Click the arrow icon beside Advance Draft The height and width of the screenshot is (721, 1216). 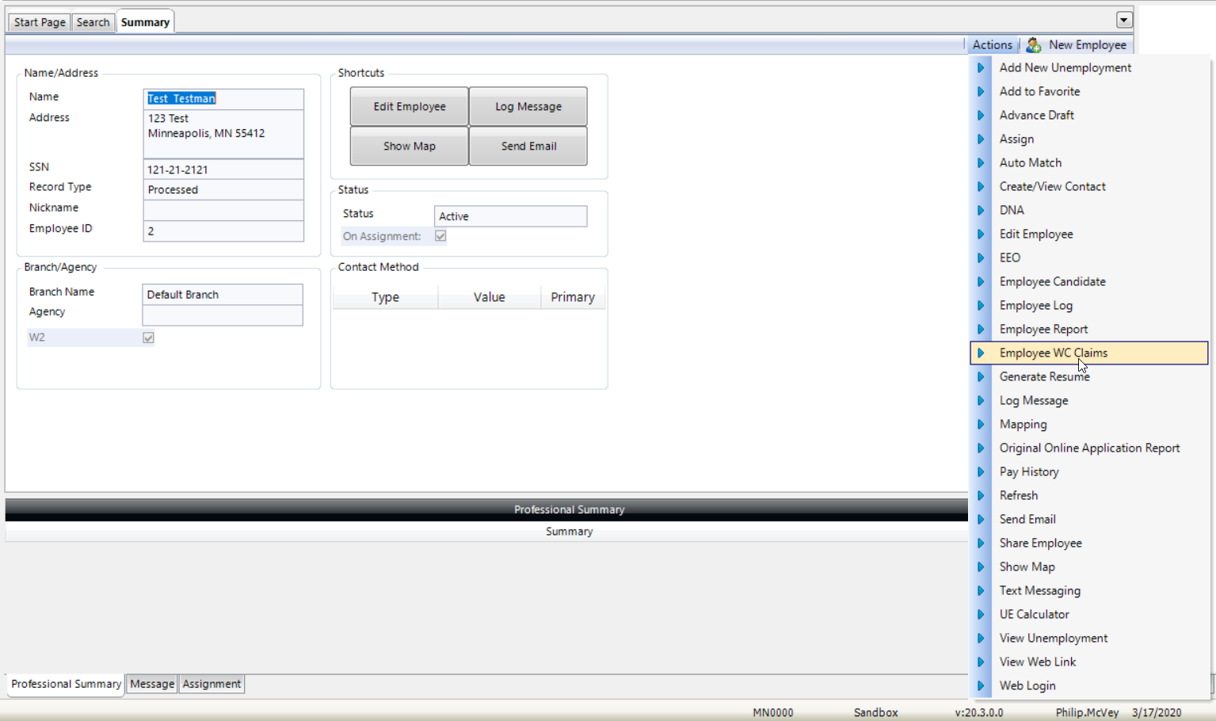click(x=981, y=116)
